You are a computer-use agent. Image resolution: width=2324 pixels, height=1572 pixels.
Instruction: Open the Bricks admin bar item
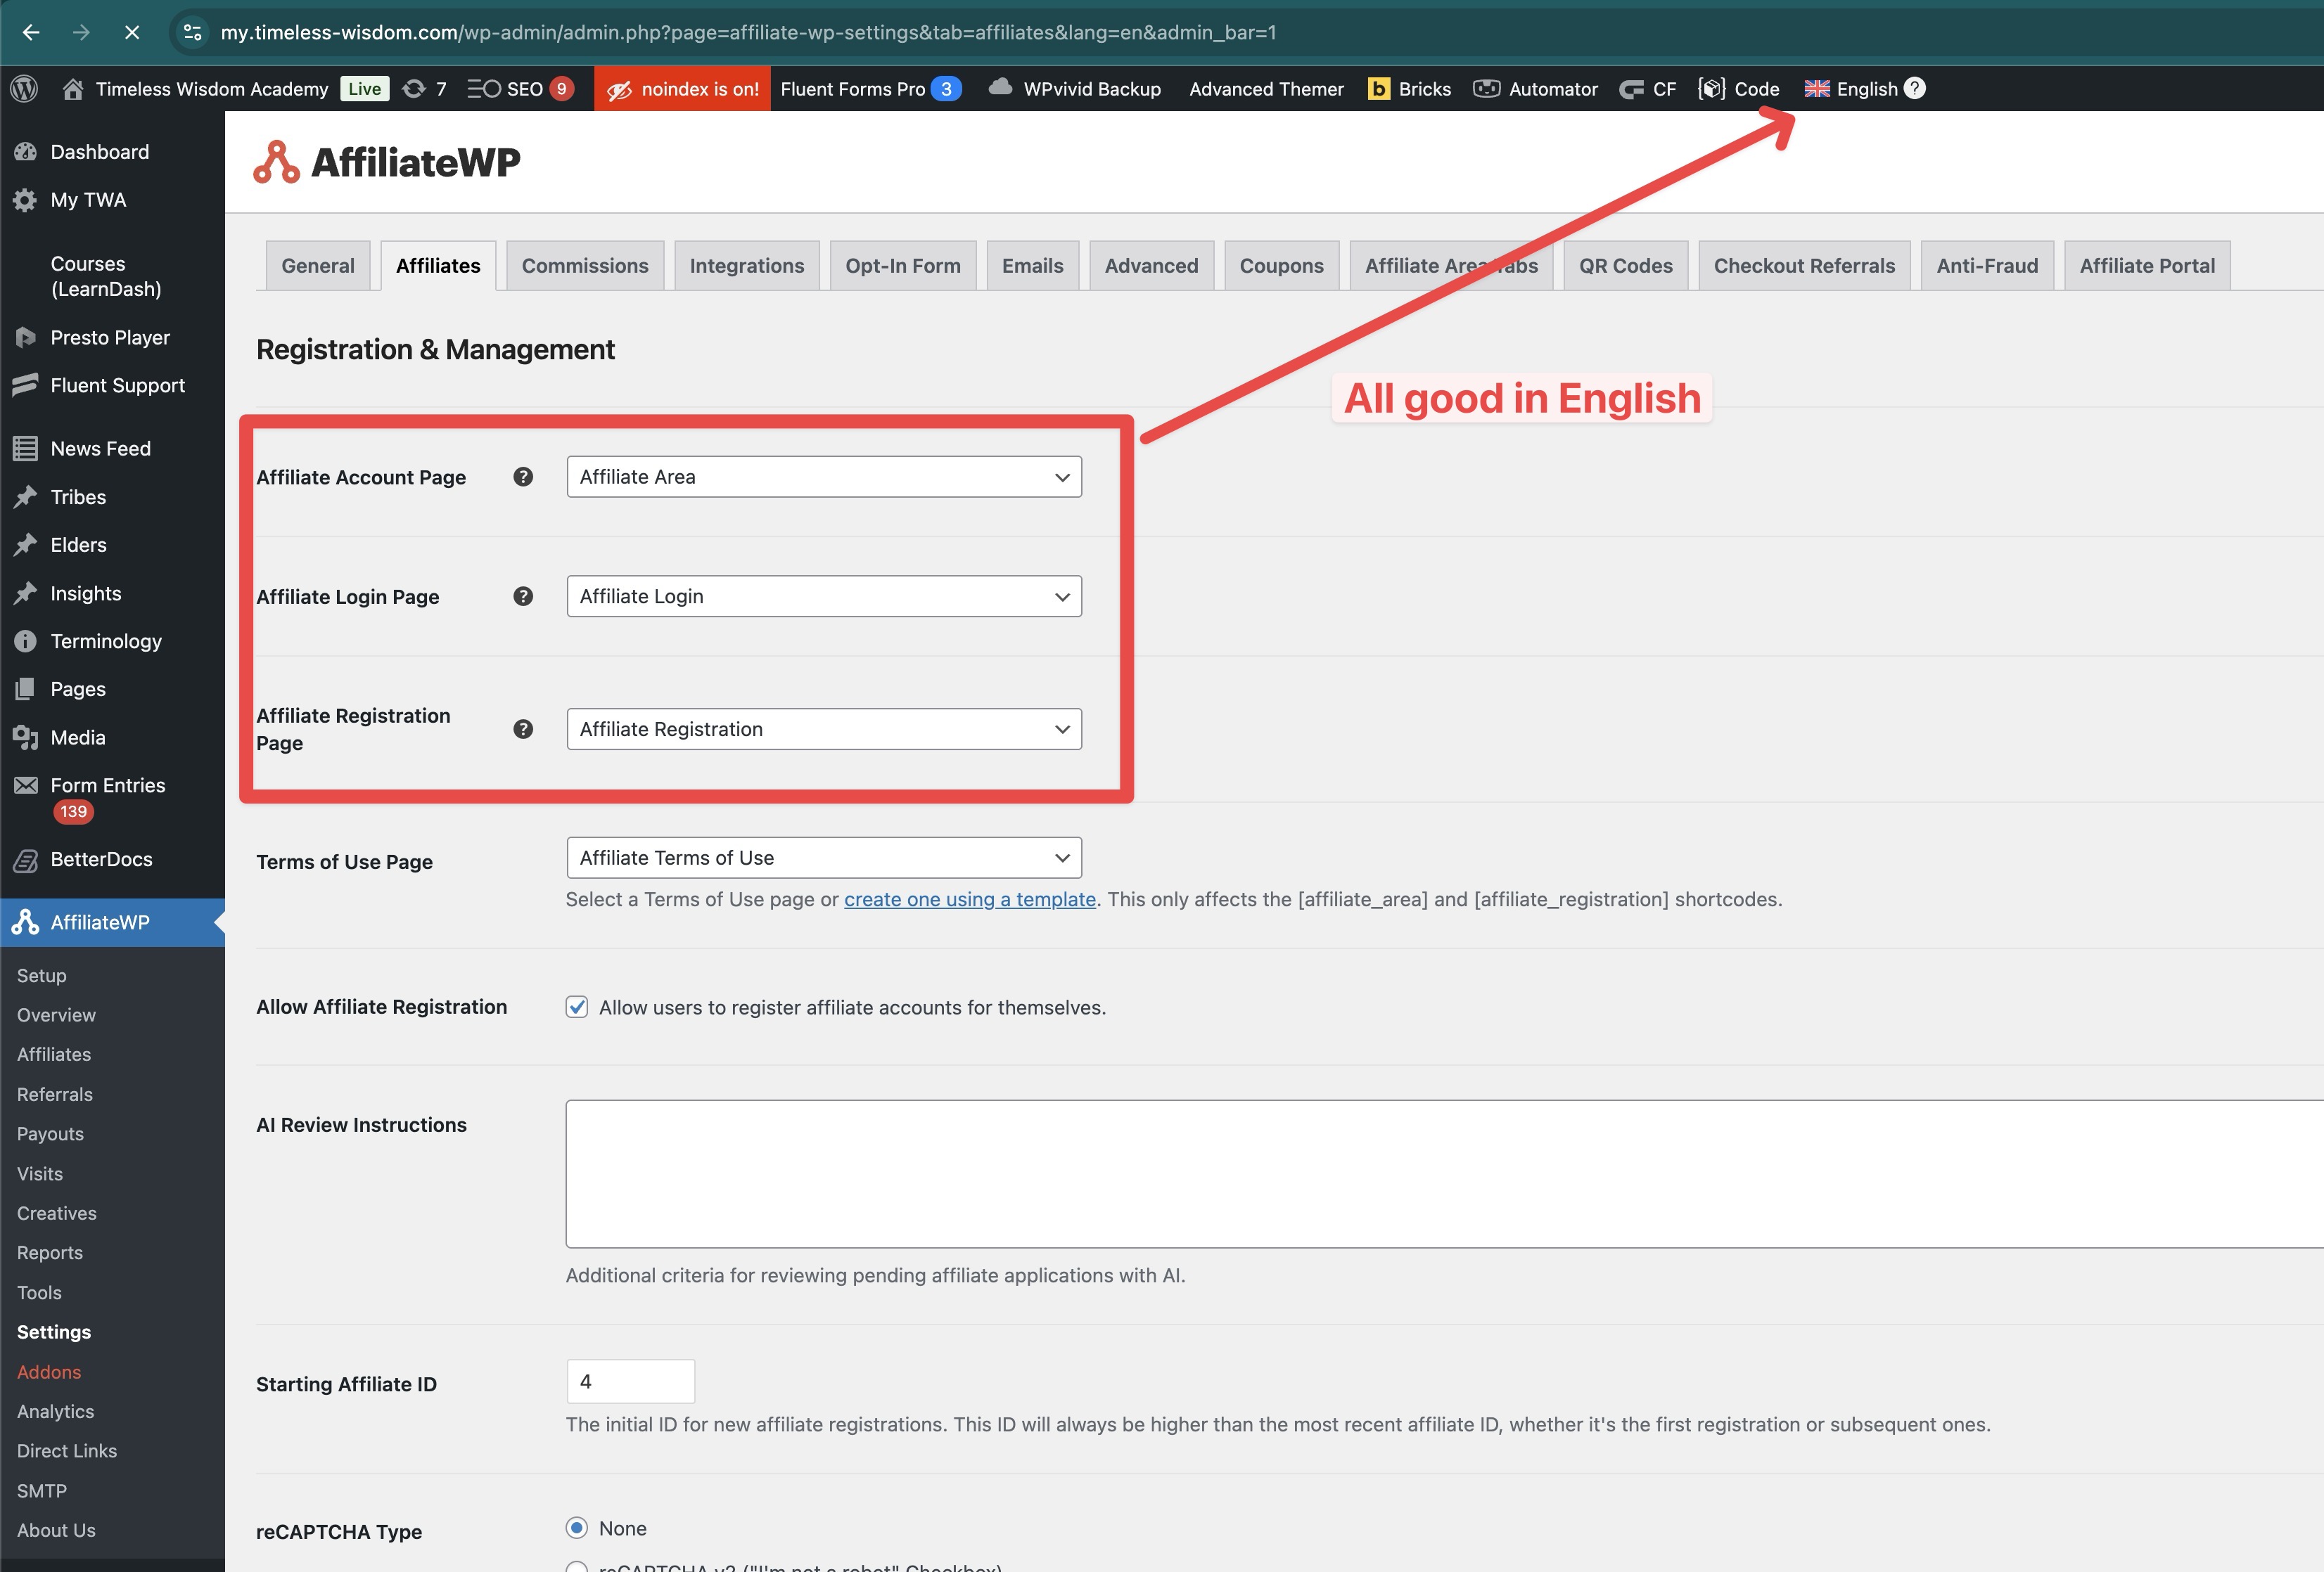pyautogui.click(x=1409, y=89)
